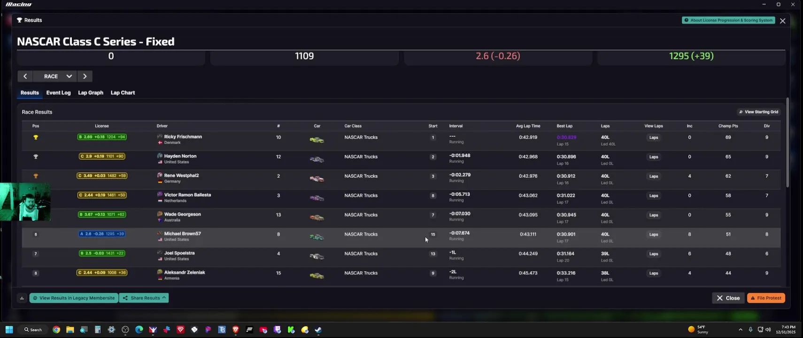Screen dimensions: 803x338
Task: Open the Settings gear taskbar icon
Action: coord(111,330)
